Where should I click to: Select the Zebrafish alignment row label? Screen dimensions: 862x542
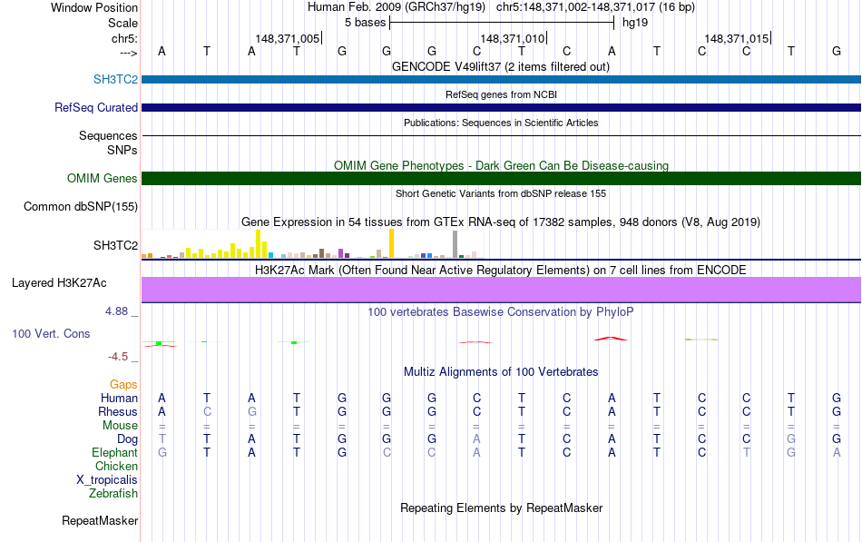pyautogui.click(x=113, y=494)
